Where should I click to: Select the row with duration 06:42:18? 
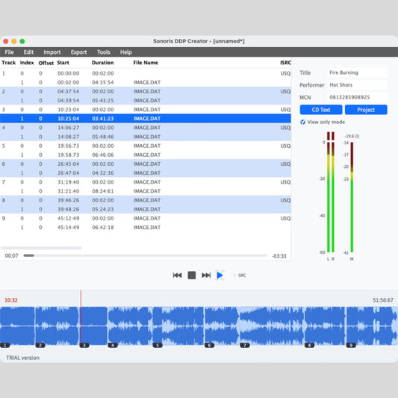146,228
